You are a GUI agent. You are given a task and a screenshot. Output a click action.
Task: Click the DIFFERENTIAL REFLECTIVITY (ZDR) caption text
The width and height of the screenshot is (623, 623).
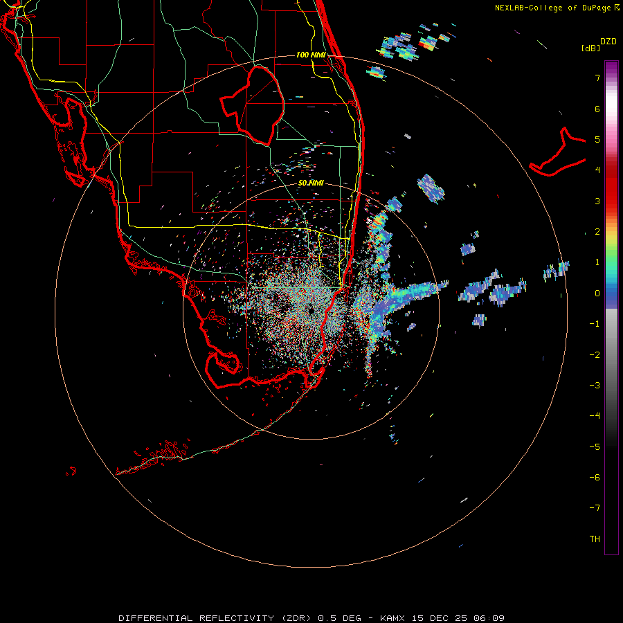point(216,618)
